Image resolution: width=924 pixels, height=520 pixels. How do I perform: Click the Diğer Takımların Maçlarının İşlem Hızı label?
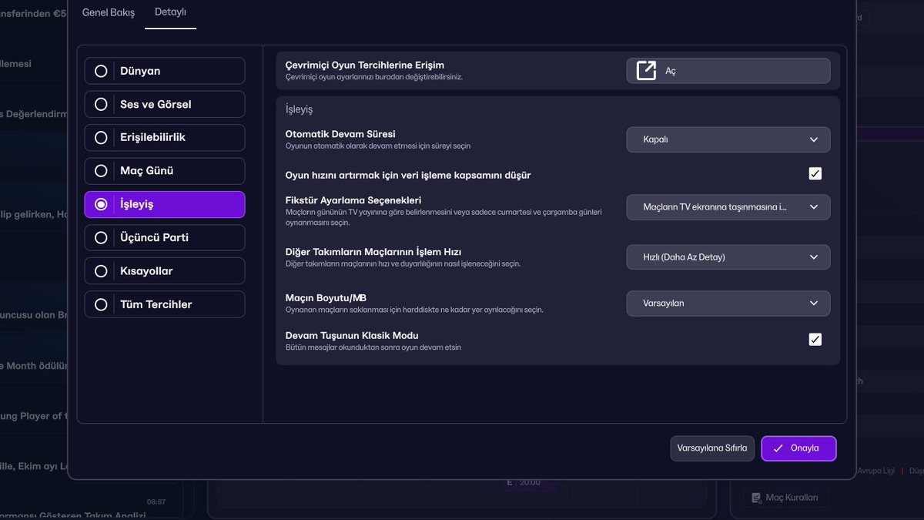click(373, 252)
